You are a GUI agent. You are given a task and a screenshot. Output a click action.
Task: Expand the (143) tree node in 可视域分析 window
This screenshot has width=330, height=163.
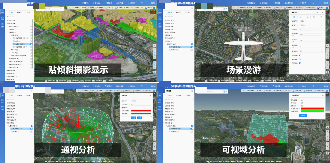click(164, 108)
